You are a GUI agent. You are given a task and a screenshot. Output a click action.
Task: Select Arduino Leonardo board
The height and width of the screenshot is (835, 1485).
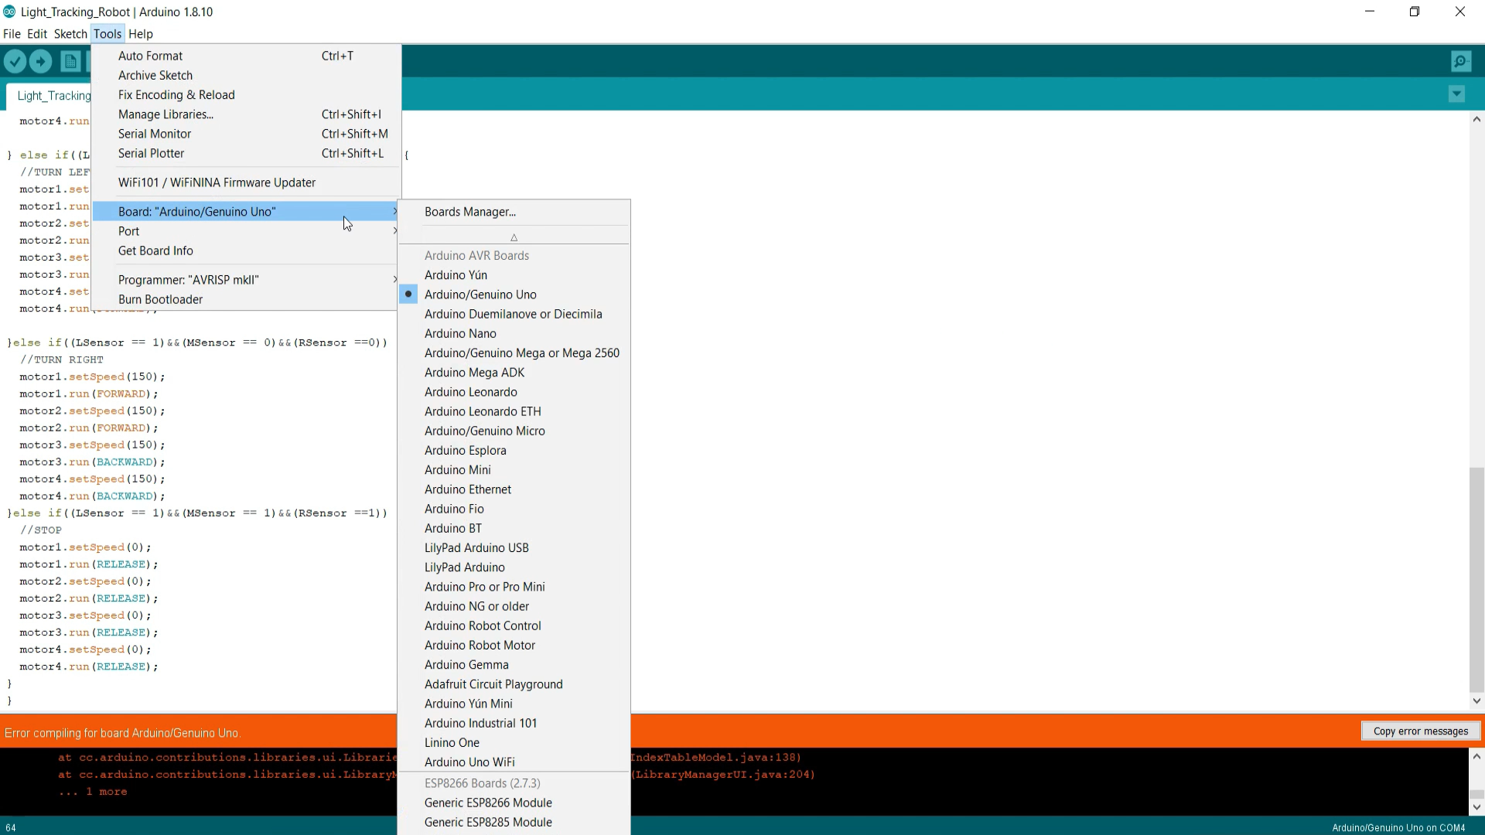point(514,392)
